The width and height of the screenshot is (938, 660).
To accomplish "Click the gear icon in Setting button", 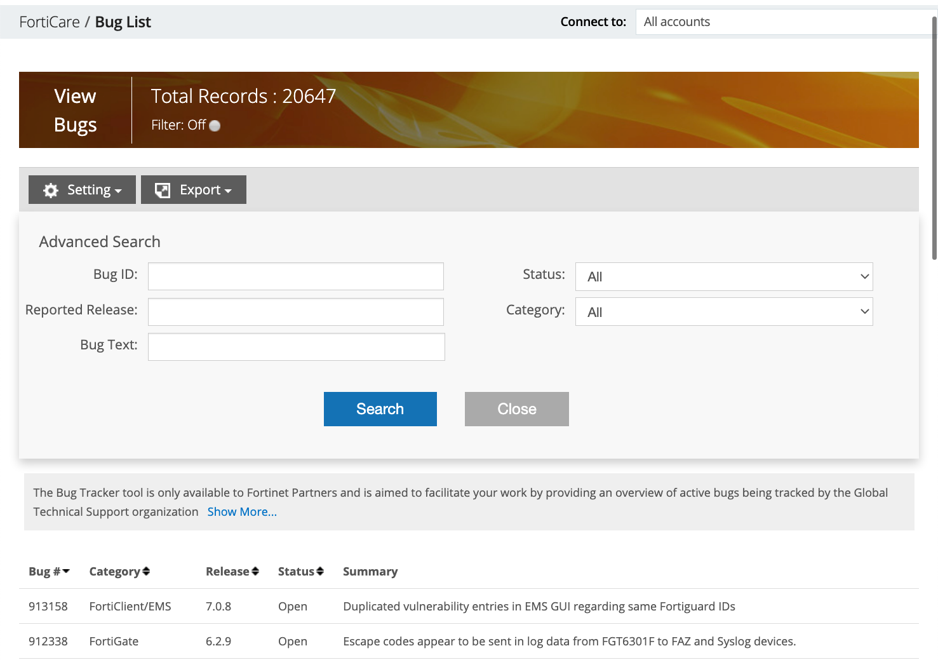I will pos(51,191).
